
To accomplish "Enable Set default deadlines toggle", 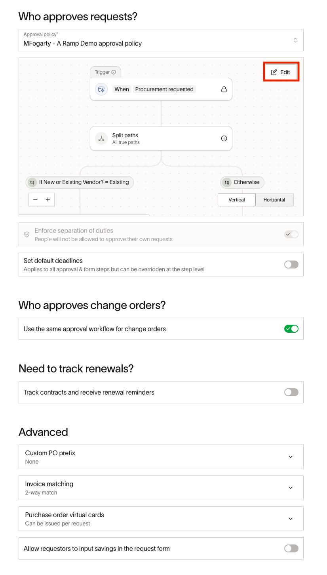I will 291,264.
